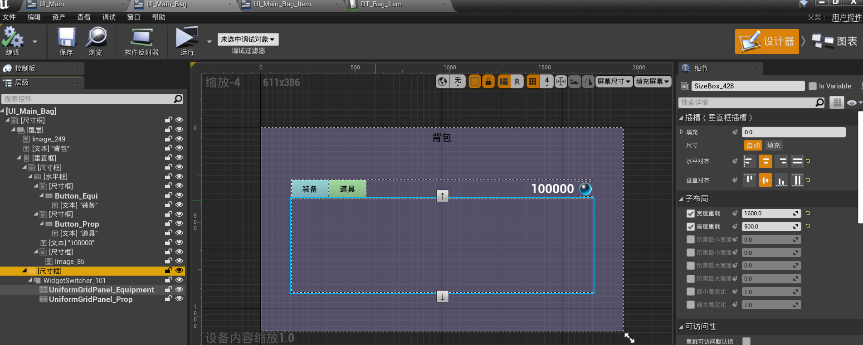
Task: Open the 无 localization culture dropdown
Action: pos(458,82)
